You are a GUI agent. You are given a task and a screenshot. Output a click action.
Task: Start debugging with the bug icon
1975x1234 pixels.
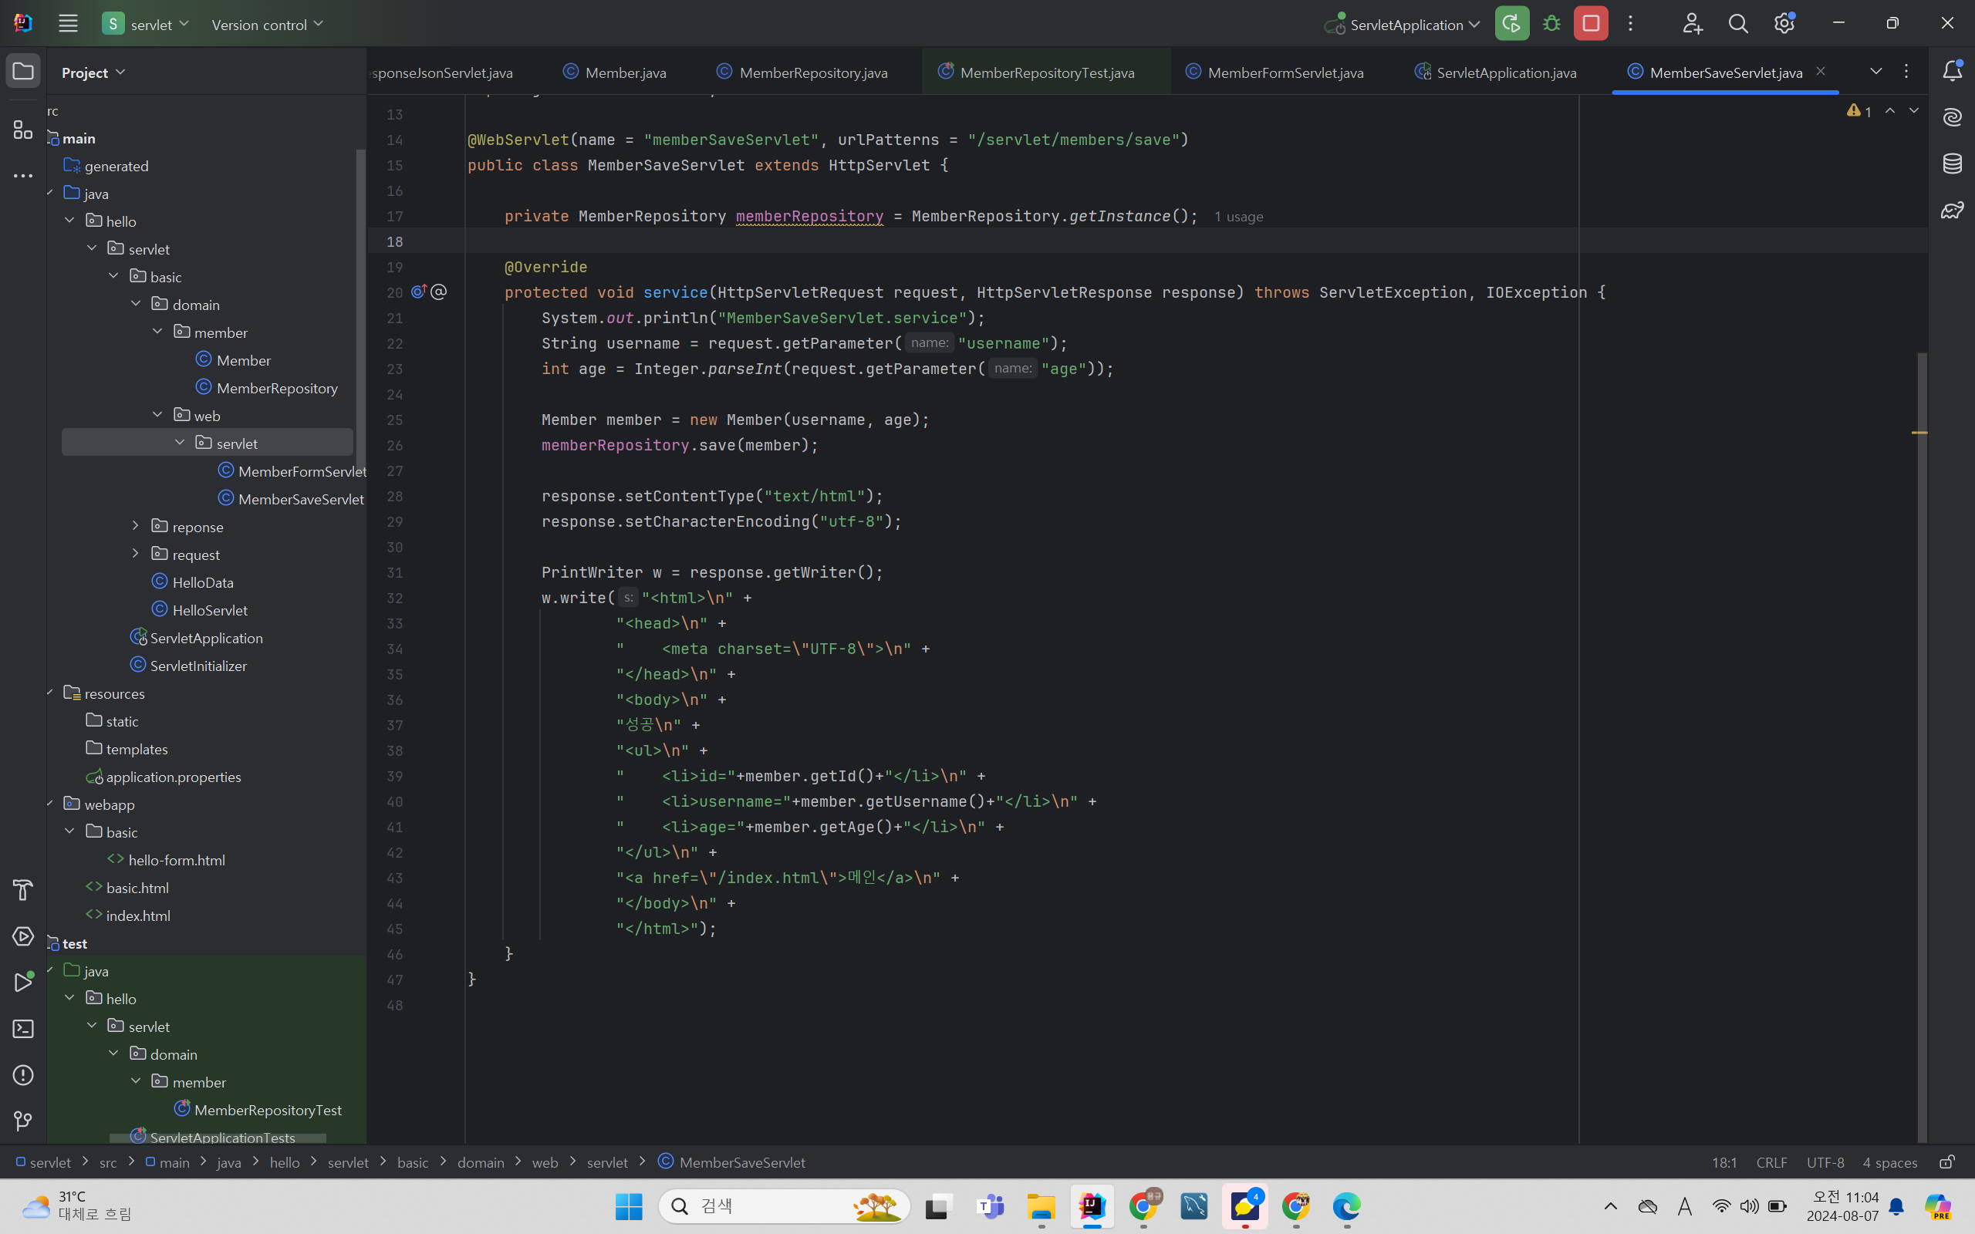click(1551, 24)
